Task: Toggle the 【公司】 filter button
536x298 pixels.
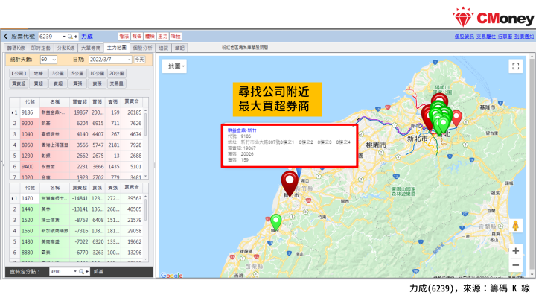Action: [19, 73]
